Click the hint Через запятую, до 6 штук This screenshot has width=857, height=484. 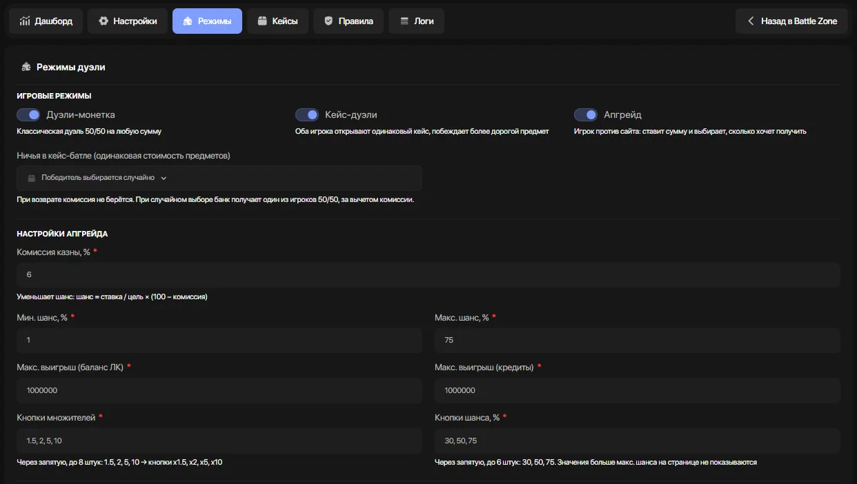(595, 462)
